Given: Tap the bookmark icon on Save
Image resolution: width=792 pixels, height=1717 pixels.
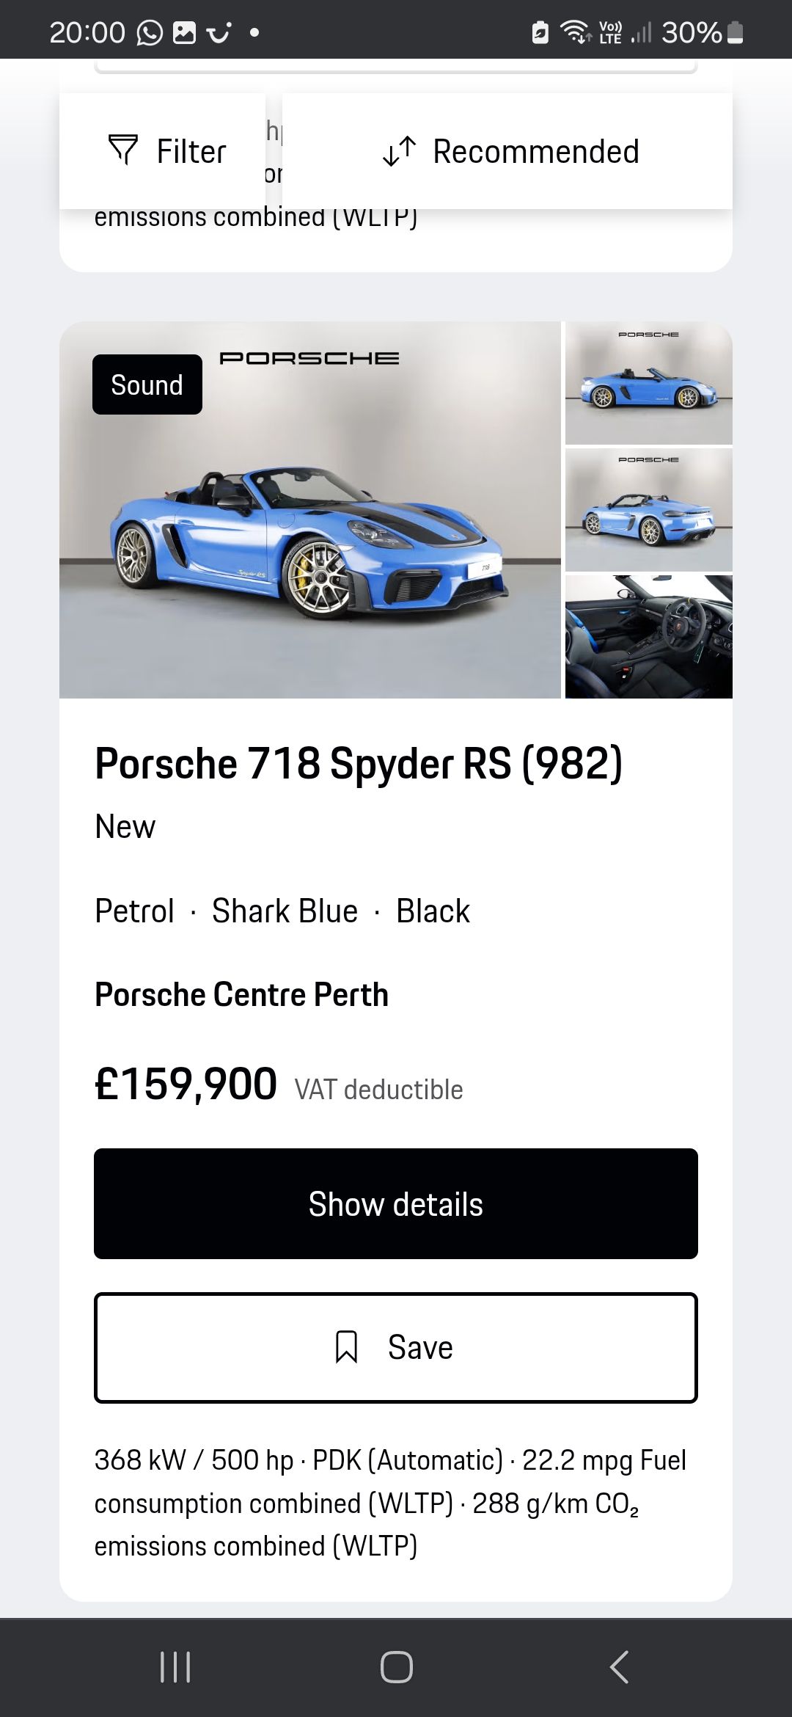Looking at the screenshot, I should [346, 1347].
